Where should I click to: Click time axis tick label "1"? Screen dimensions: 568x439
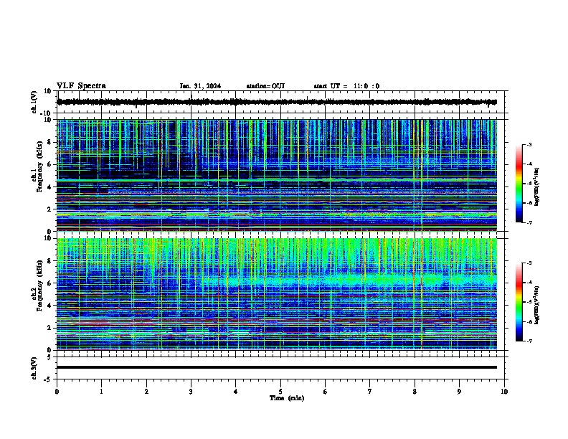click(x=101, y=392)
